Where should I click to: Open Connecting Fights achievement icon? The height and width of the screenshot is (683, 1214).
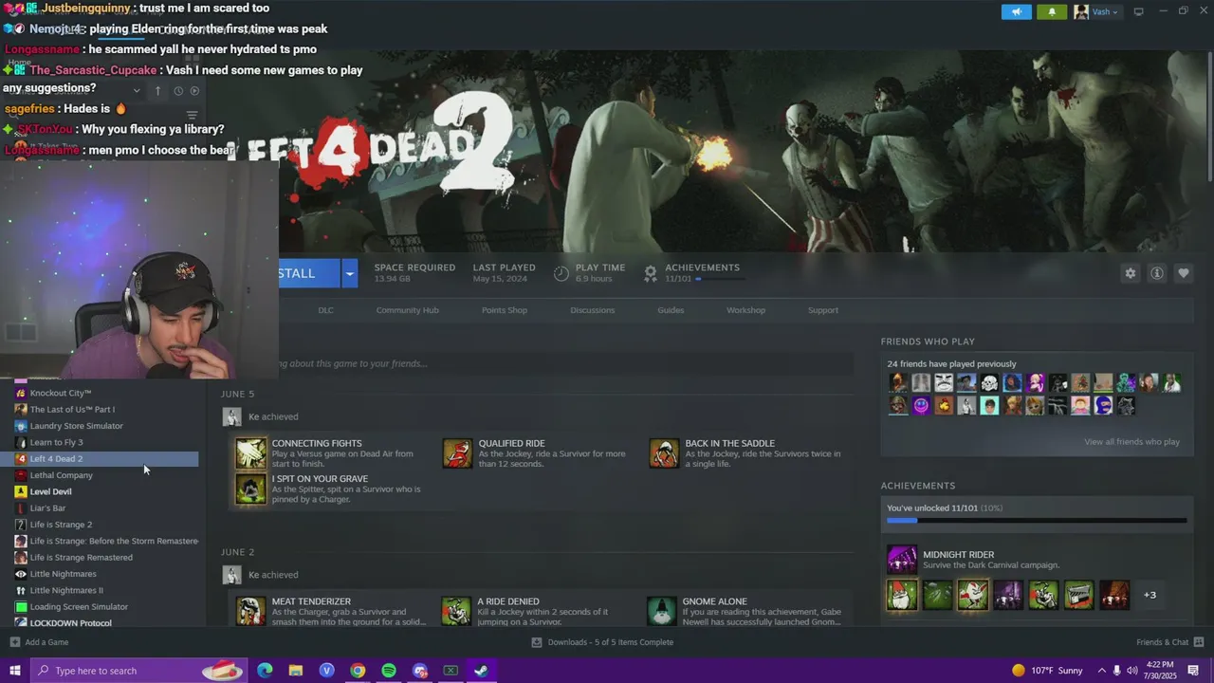pos(251,453)
